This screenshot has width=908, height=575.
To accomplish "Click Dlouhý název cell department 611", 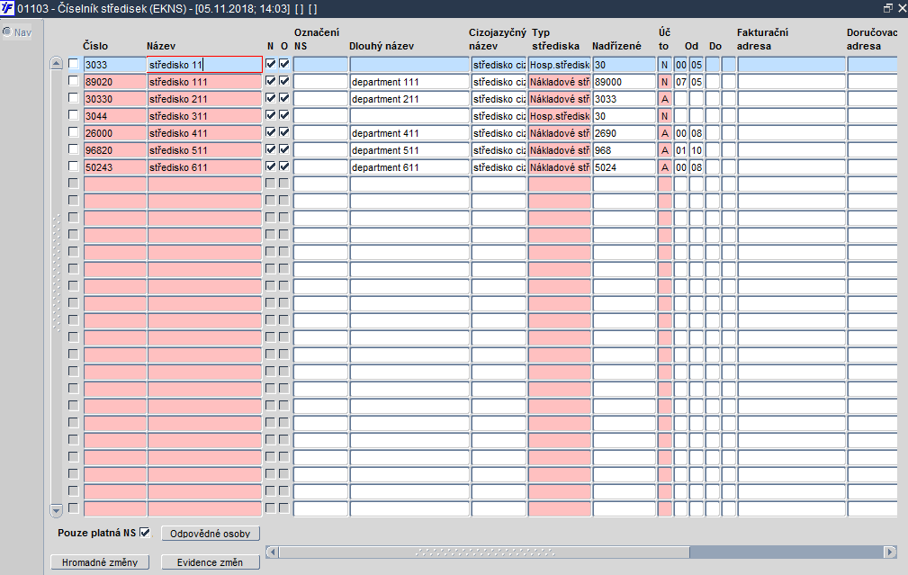I will [409, 167].
